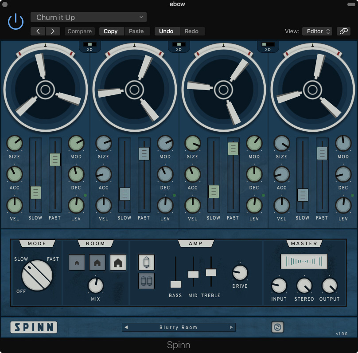Click the link chain icon button
This screenshot has height=353, width=358.
tap(344, 31)
